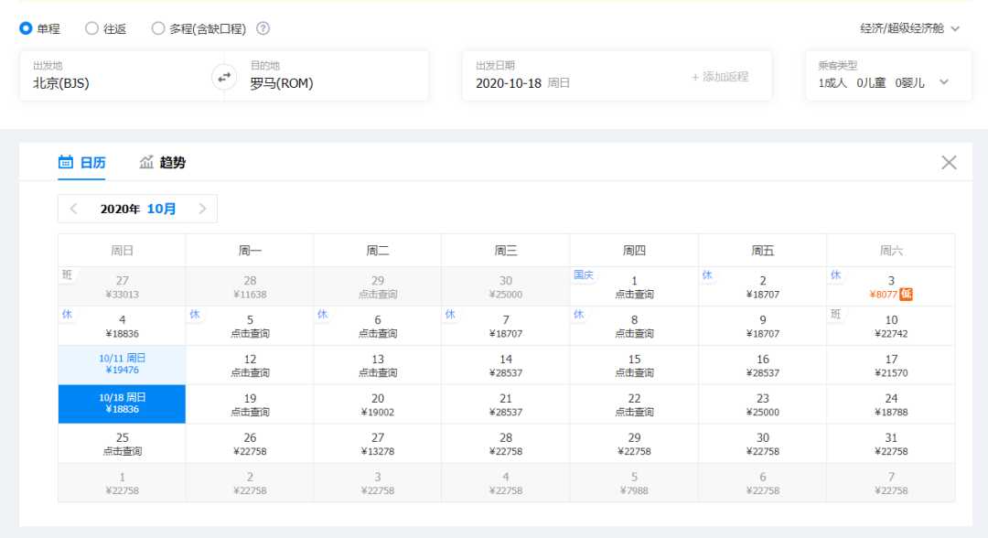988x538 pixels.
Task: Select October 29 priced ¥22758
Action: (634, 444)
